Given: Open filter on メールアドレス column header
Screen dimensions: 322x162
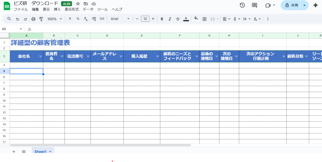Looking at the screenshot, I should coord(121,57).
